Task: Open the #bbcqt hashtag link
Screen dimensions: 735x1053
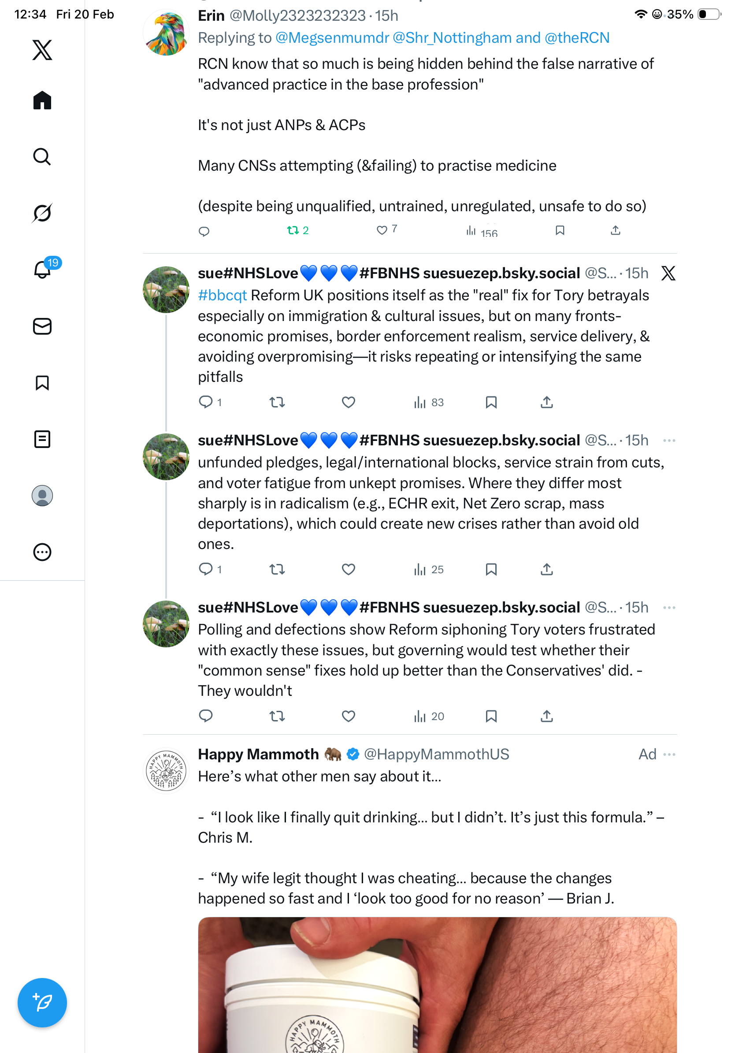Action: [222, 295]
